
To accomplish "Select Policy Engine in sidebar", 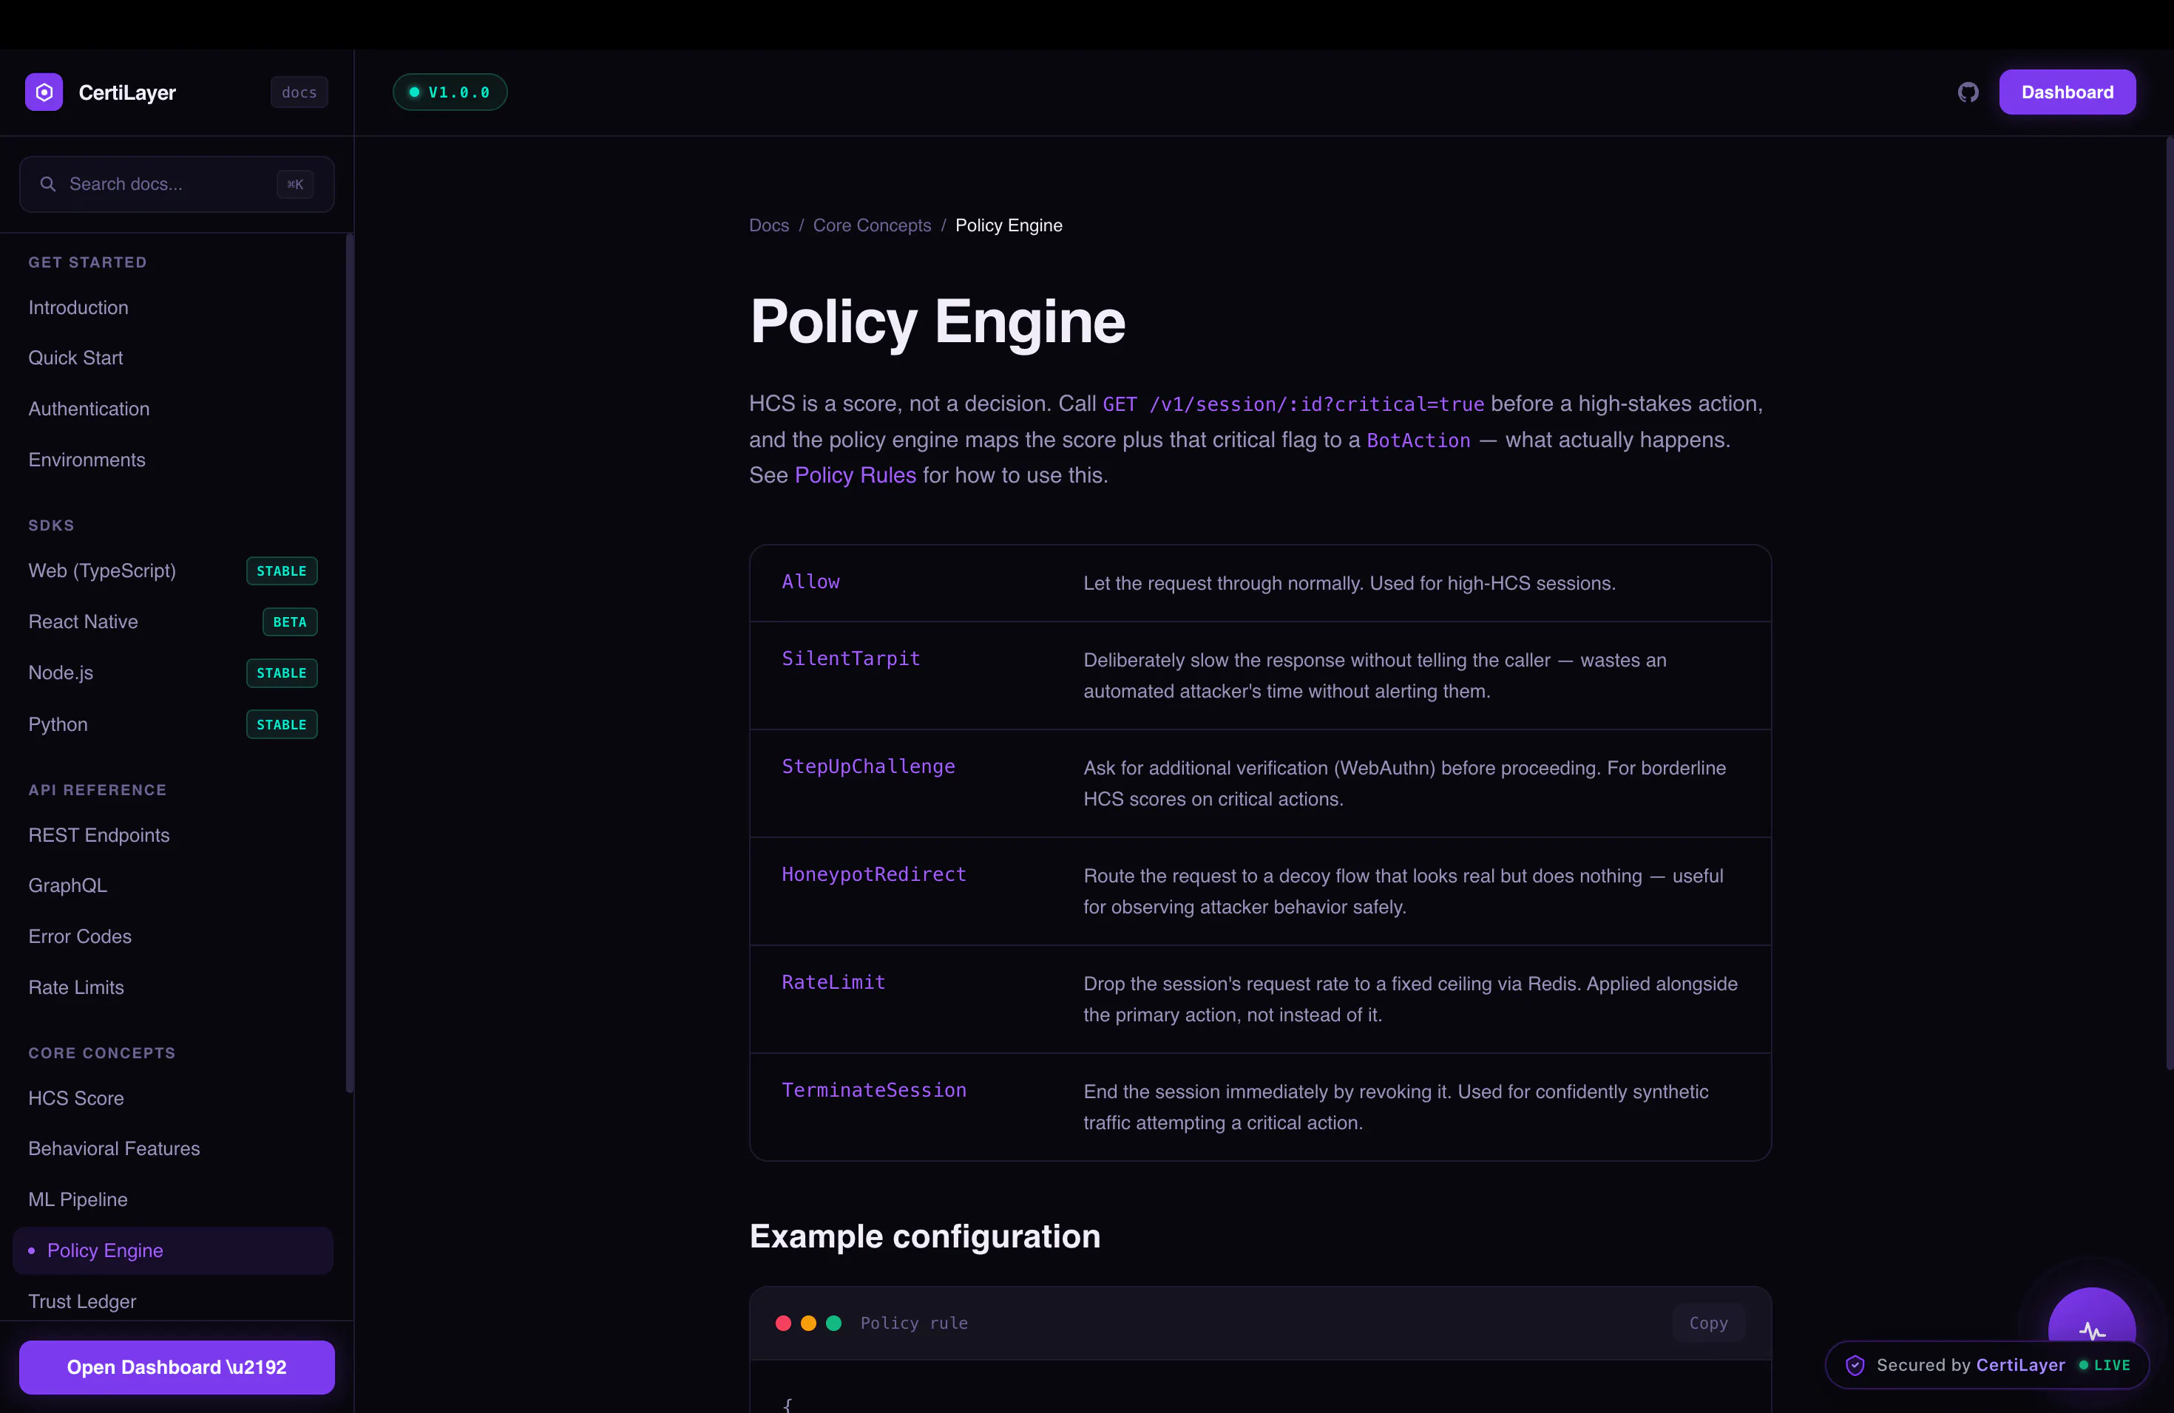I will coord(172,1250).
